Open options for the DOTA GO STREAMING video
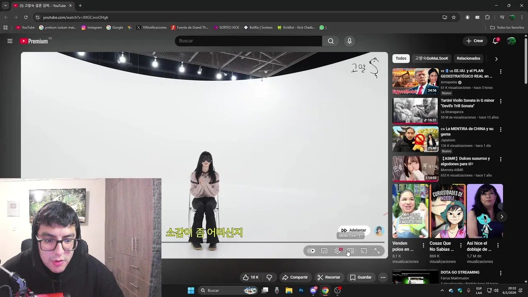 [501, 273]
